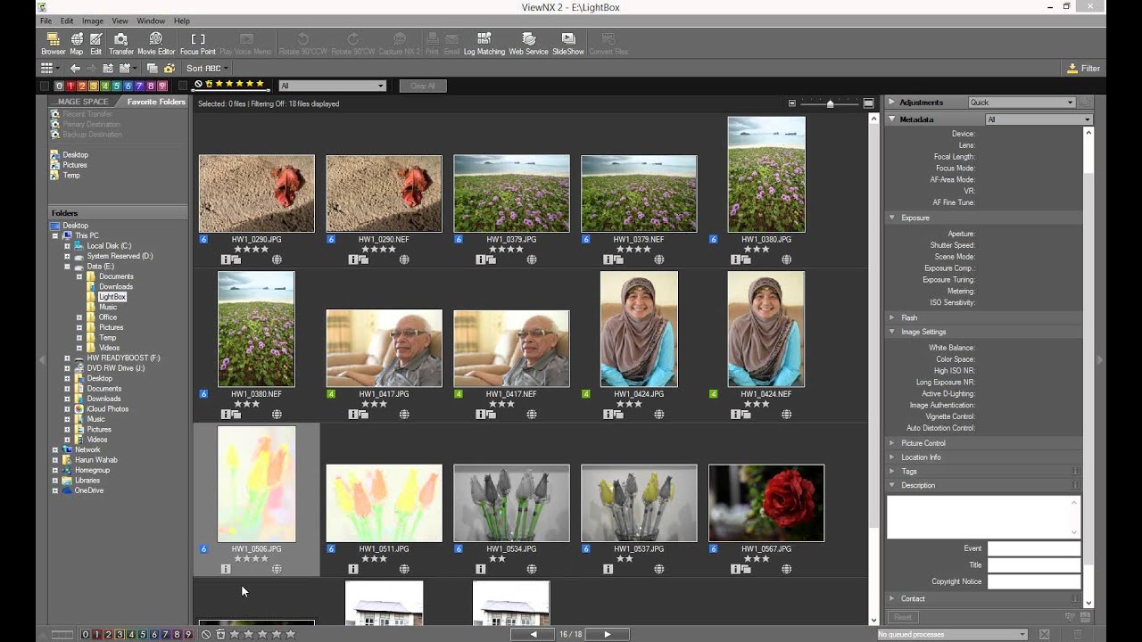Click the thumbnail size slider handle
Image resolution: width=1142 pixels, height=642 pixels.
[x=831, y=103]
